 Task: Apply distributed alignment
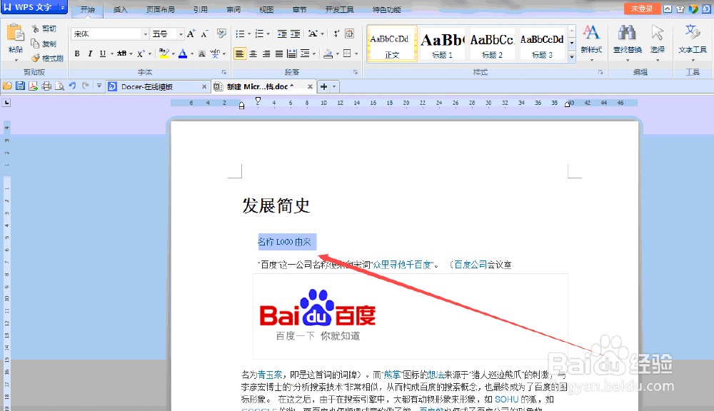(x=292, y=54)
